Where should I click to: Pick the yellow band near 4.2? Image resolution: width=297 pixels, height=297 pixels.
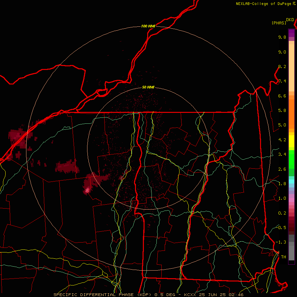291,141
